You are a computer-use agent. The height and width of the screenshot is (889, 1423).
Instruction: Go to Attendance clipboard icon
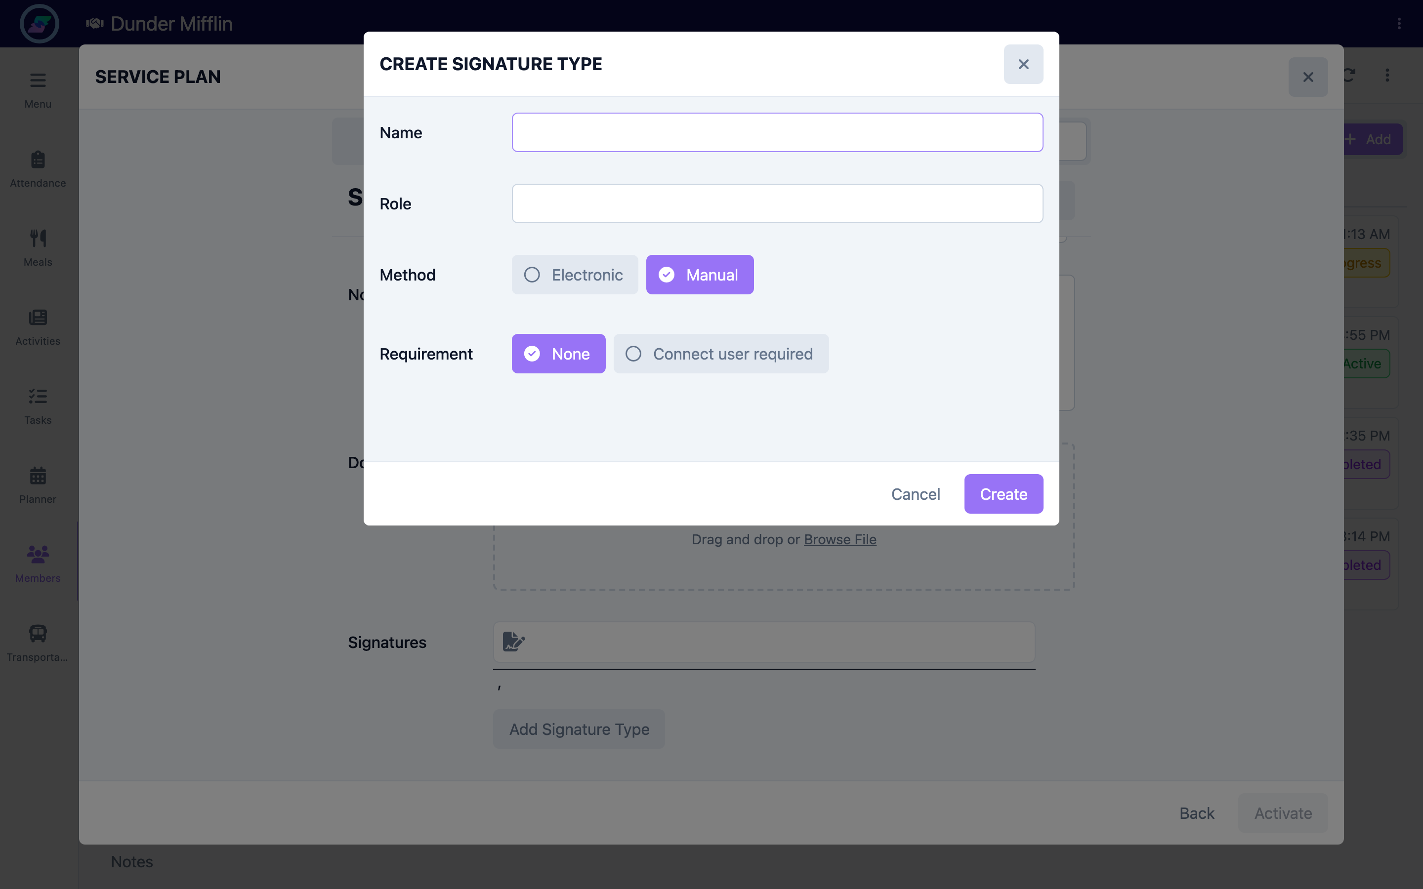tap(38, 160)
